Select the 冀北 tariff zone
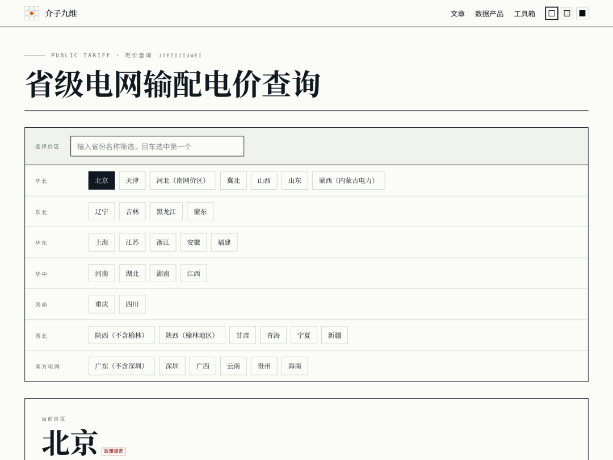The image size is (613, 460). pyautogui.click(x=233, y=181)
